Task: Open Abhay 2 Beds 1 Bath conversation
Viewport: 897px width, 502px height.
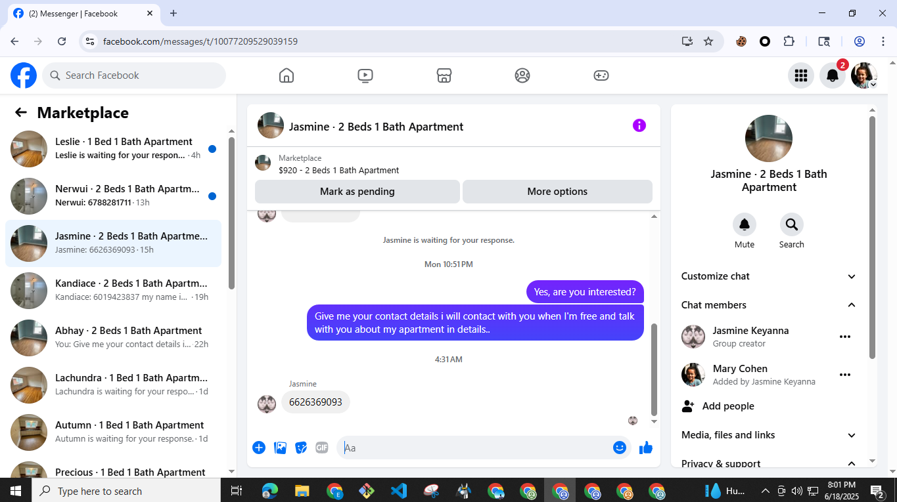Action: click(113, 338)
